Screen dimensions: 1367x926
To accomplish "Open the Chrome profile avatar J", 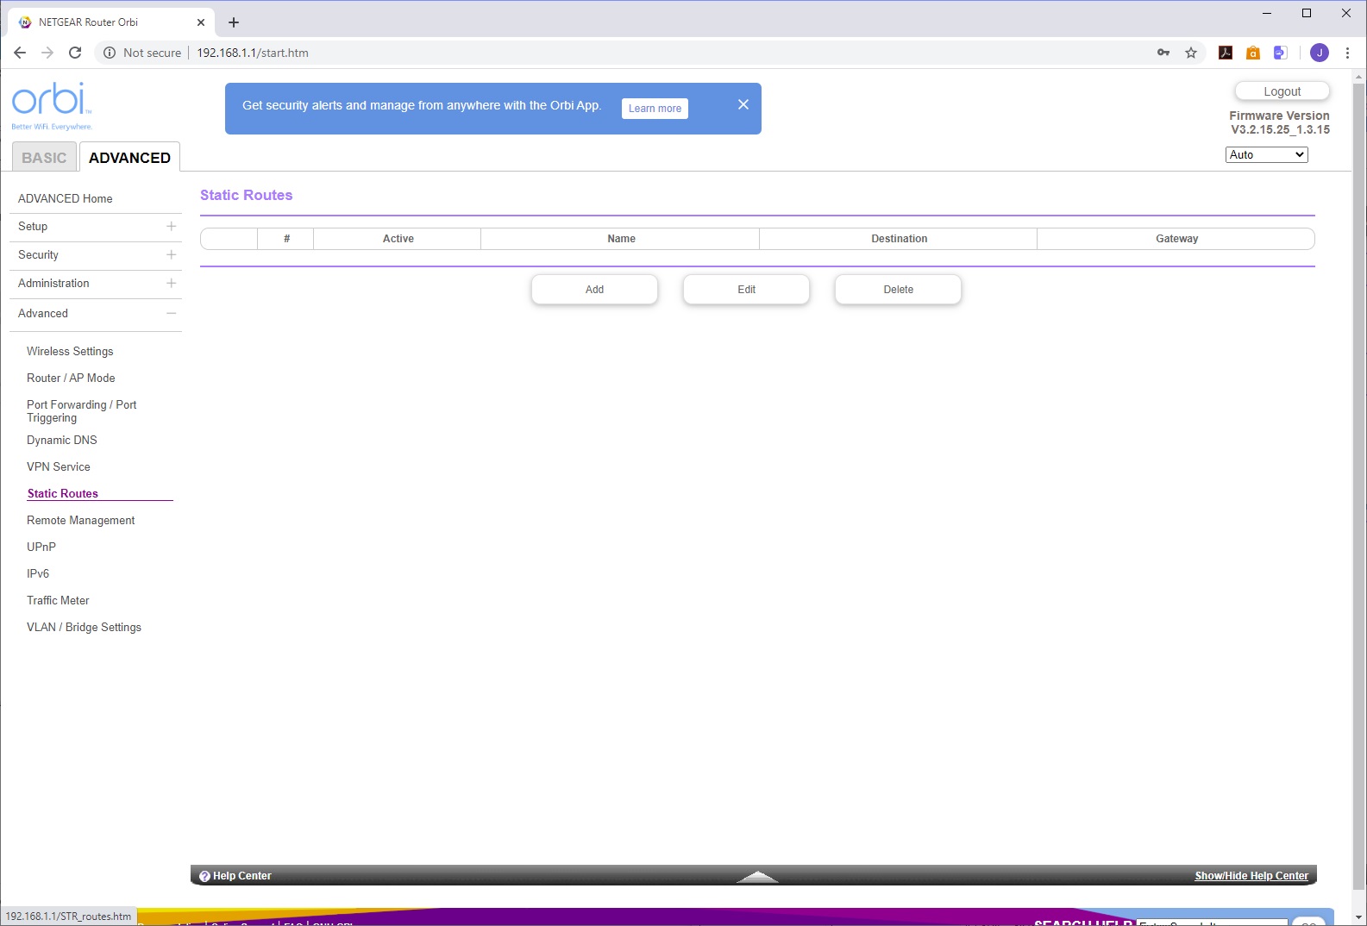I will (1320, 53).
